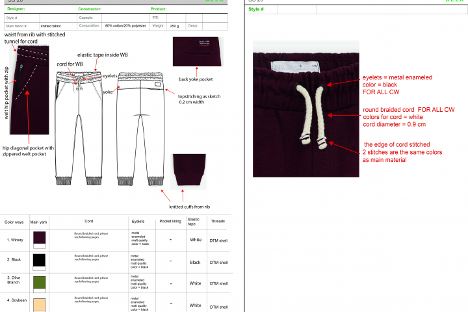The width and height of the screenshot is (468, 312).
Task: Click vertical 'welt hip pocket with zip' text
Action: pos(6,92)
